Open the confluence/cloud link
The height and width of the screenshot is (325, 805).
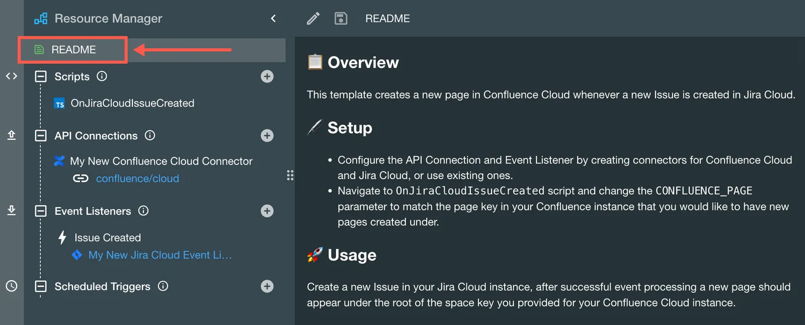click(137, 179)
